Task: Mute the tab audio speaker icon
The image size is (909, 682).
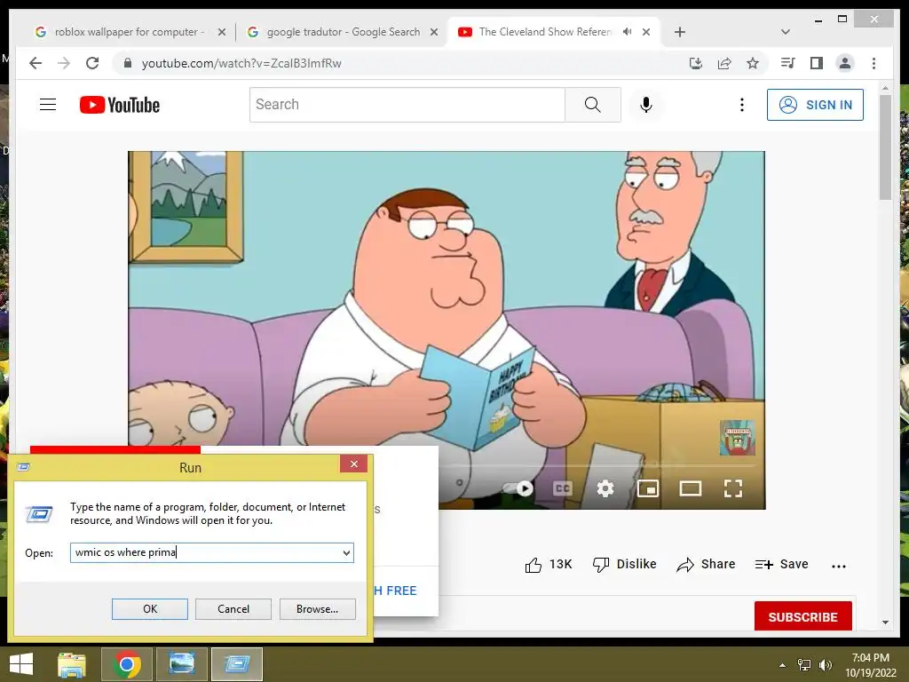Action: click(627, 32)
